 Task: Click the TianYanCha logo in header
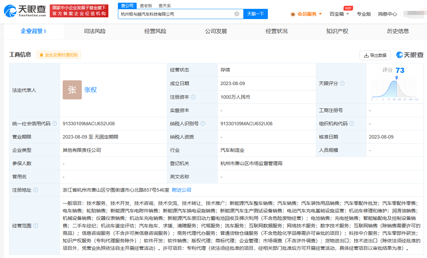25,11
